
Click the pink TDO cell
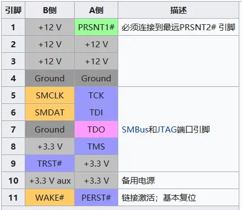coord(96,129)
